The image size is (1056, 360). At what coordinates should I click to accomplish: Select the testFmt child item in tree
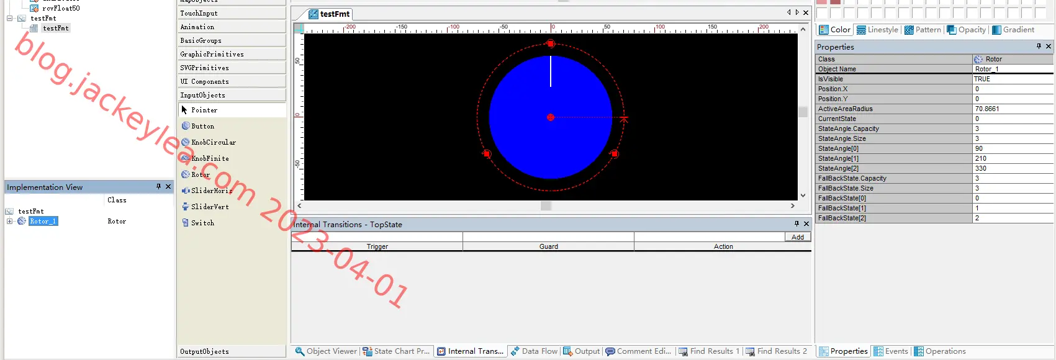[x=56, y=28]
